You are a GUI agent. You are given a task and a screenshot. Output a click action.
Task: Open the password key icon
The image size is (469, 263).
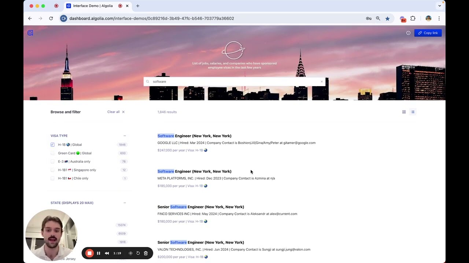pos(369,18)
